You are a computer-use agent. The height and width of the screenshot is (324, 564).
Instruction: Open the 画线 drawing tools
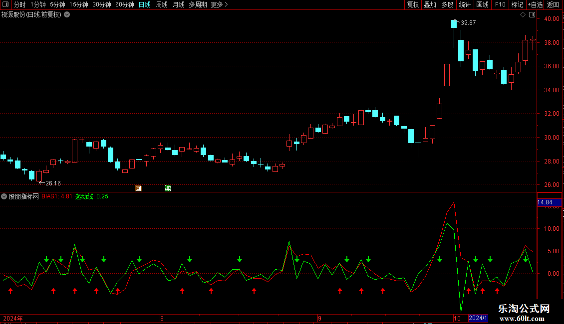pyautogui.click(x=482, y=4)
